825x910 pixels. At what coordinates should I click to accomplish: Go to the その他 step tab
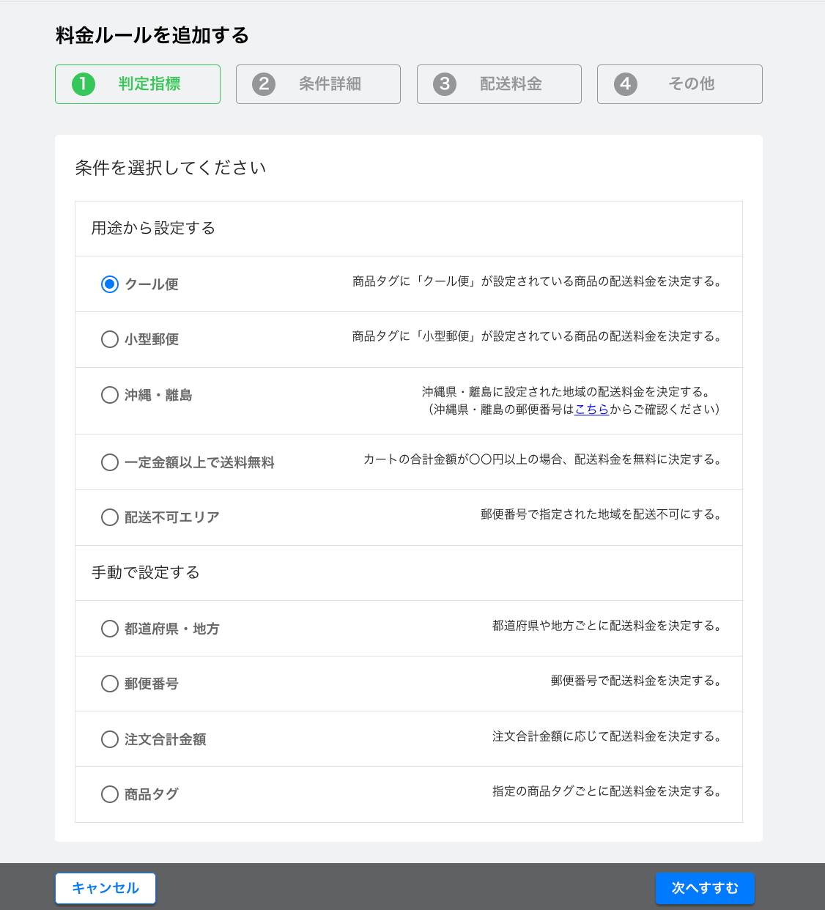(x=680, y=84)
